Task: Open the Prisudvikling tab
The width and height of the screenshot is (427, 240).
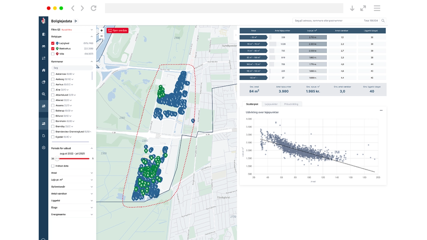Action: [291, 104]
